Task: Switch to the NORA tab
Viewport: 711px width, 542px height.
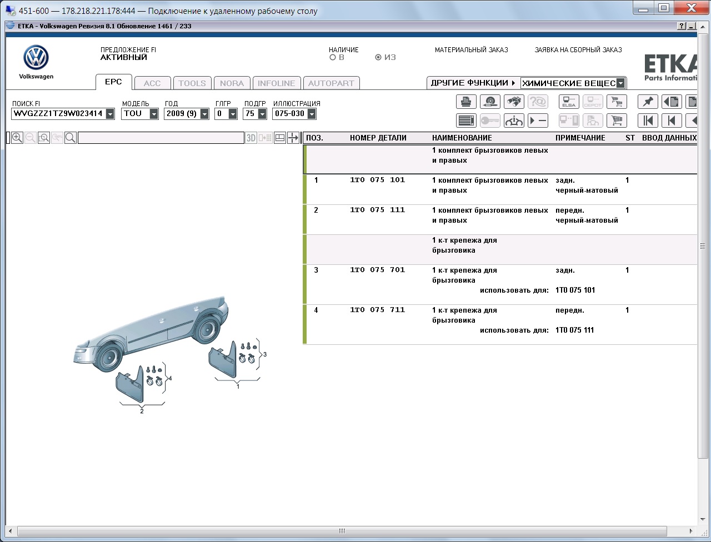Action: click(x=232, y=83)
